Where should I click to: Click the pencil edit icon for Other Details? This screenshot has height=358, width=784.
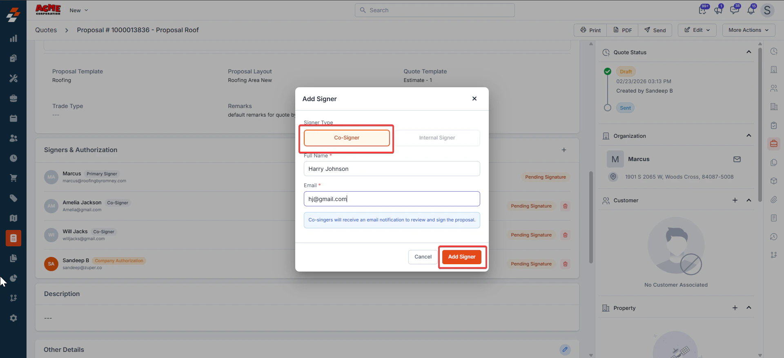565,349
